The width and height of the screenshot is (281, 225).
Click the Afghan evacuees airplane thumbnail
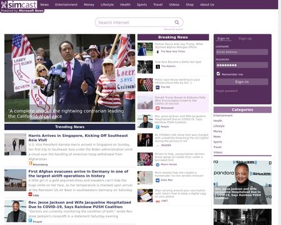click(15, 180)
